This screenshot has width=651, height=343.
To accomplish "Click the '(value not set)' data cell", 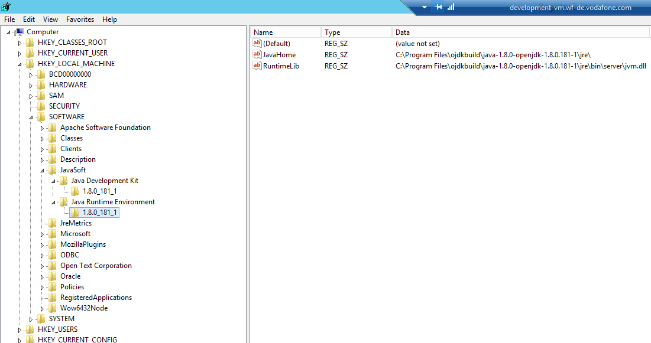I will pos(417,44).
